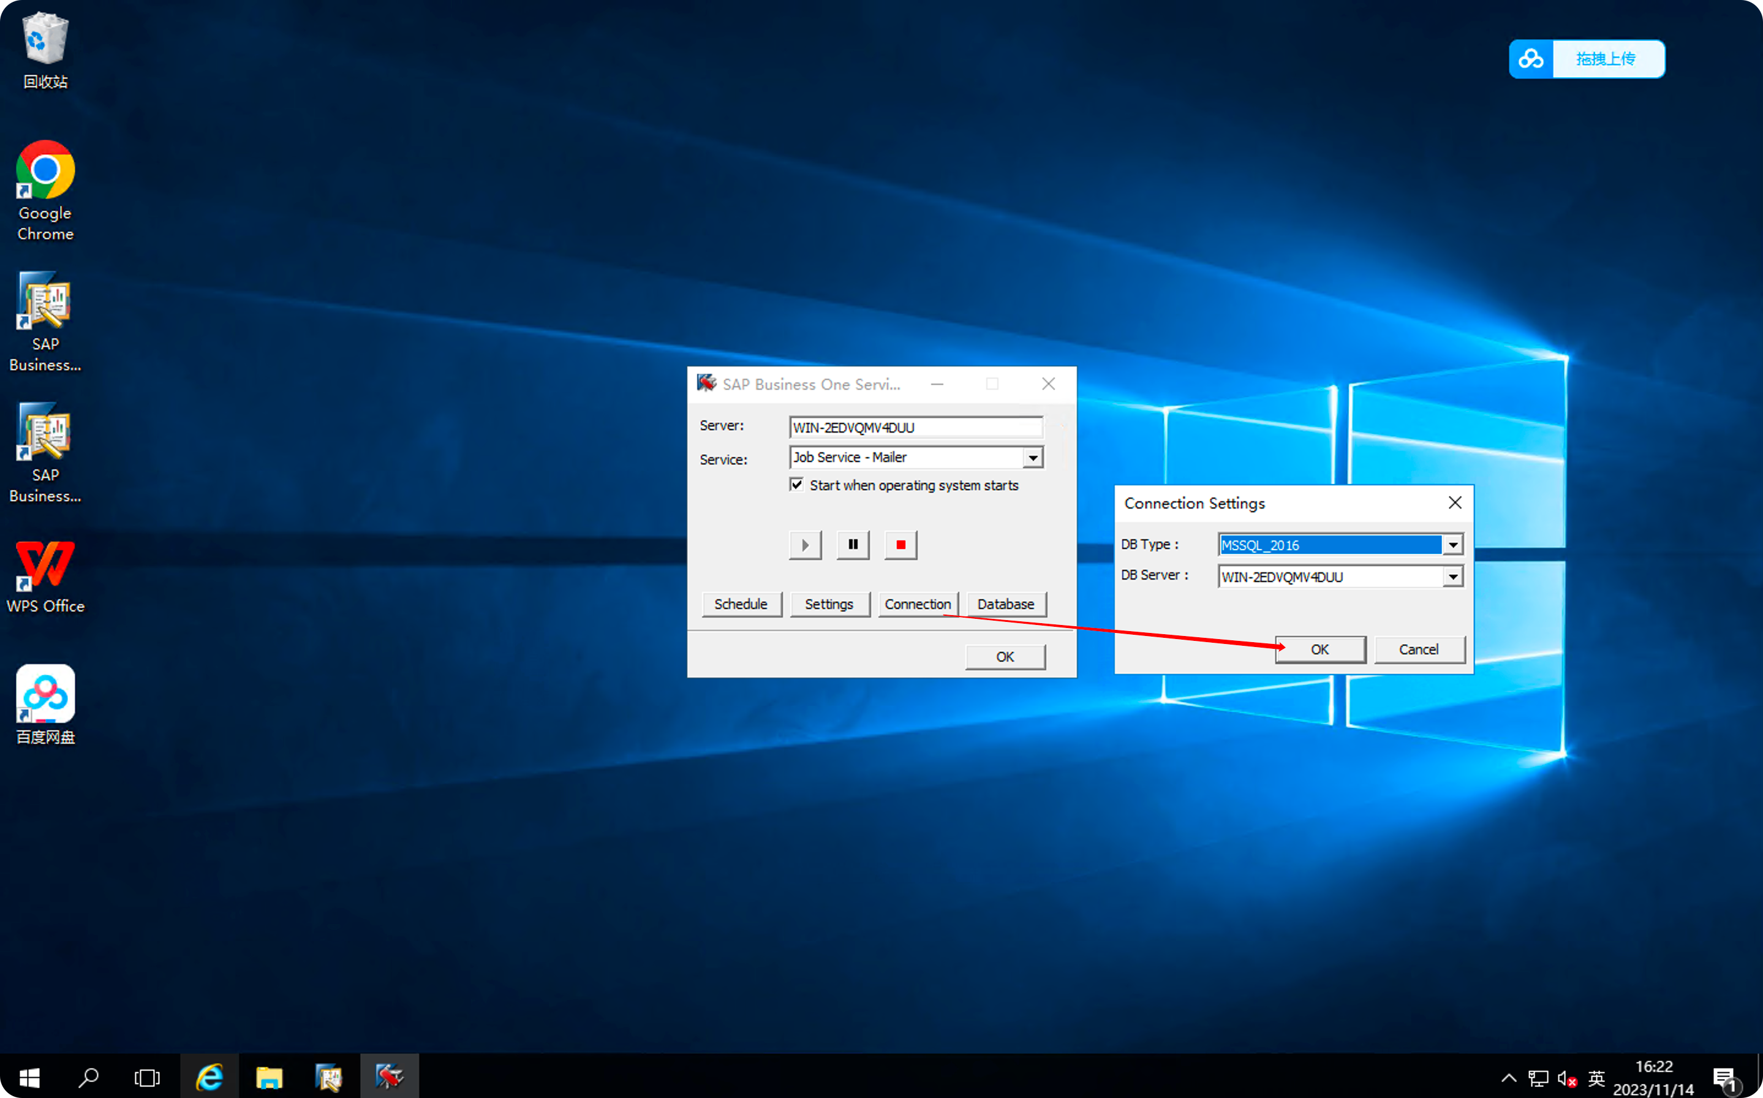The height and width of the screenshot is (1098, 1763).
Task: Click the Server name input field
Action: (916, 427)
